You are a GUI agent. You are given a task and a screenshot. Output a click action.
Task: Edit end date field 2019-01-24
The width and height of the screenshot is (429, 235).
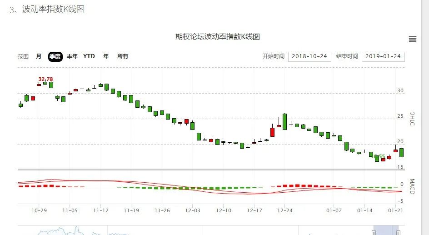pyautogui.click(x=383, y=57)
